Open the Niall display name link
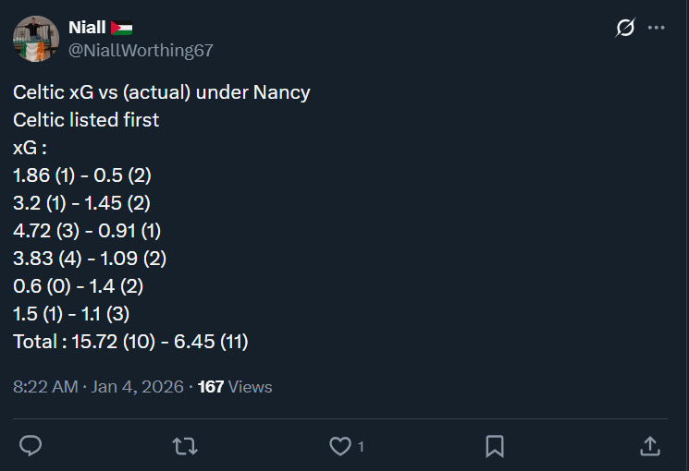689x471 pixels. click(87, 28)
